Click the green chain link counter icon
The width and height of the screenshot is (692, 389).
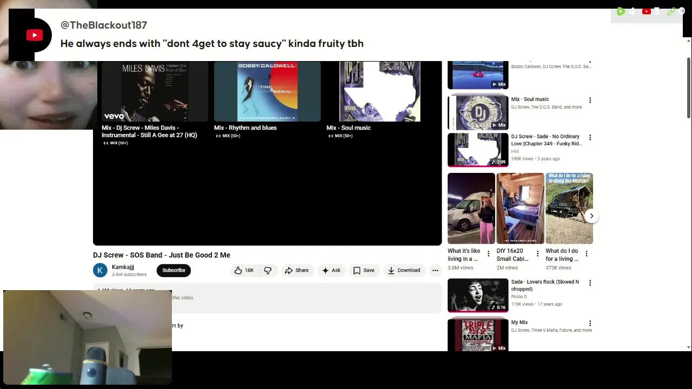(x=671, y=11)
